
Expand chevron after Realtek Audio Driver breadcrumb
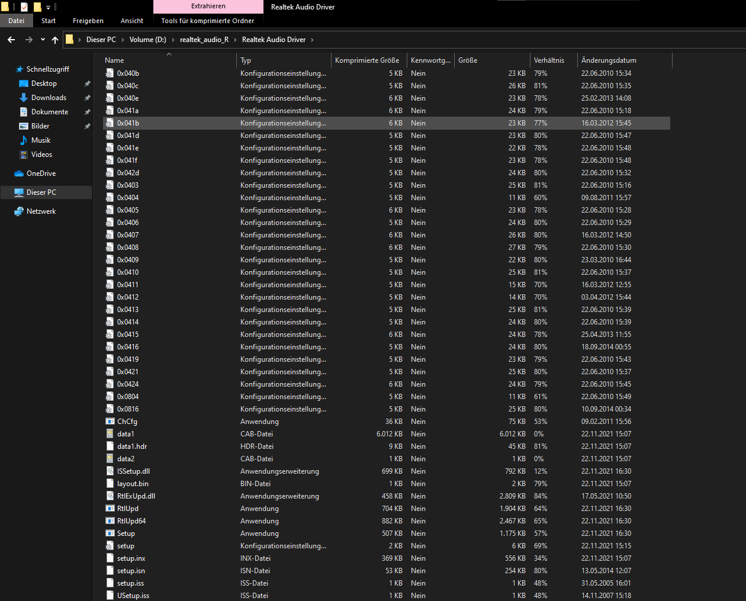[x=312, y=40]
